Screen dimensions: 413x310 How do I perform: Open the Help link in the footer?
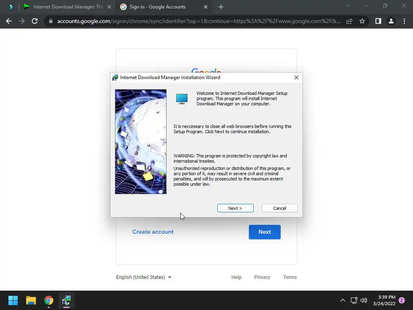click(236, 277)
